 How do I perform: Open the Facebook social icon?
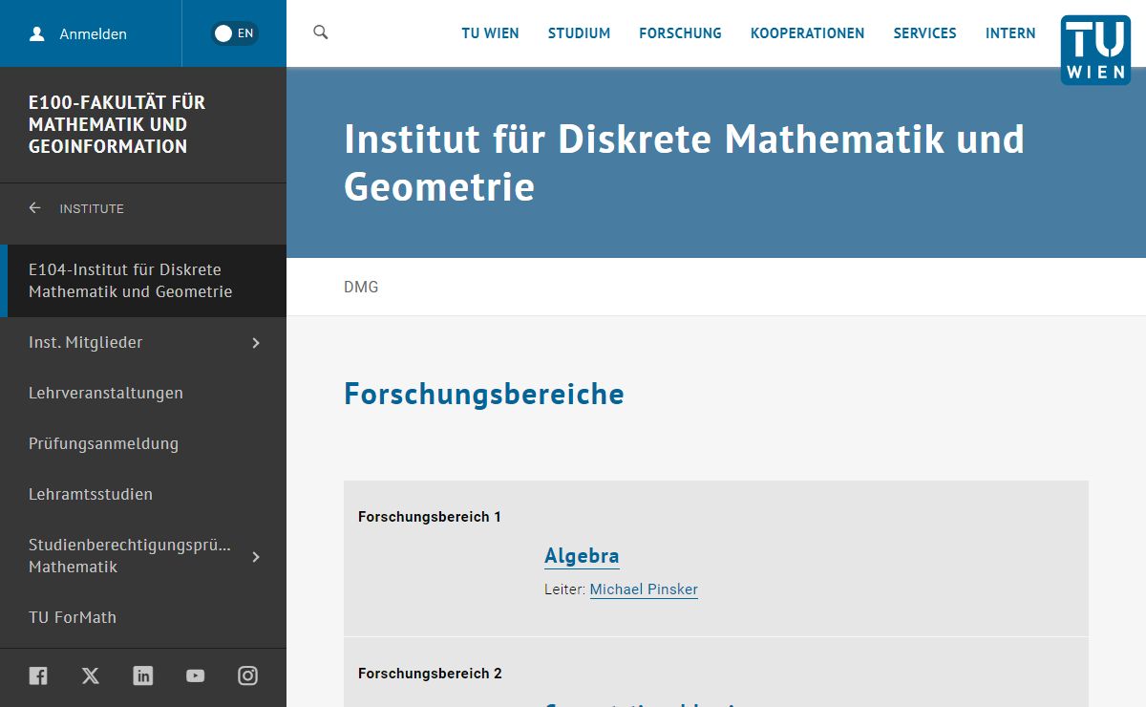[x=38, y=676]
